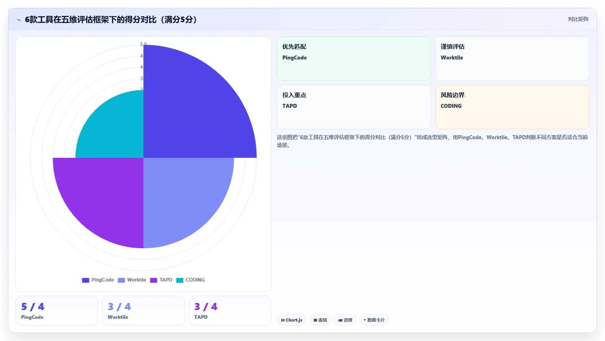Click the Worktile legend color swatch
This screenshot has width=605, height=341.
[x=121, y=280]
